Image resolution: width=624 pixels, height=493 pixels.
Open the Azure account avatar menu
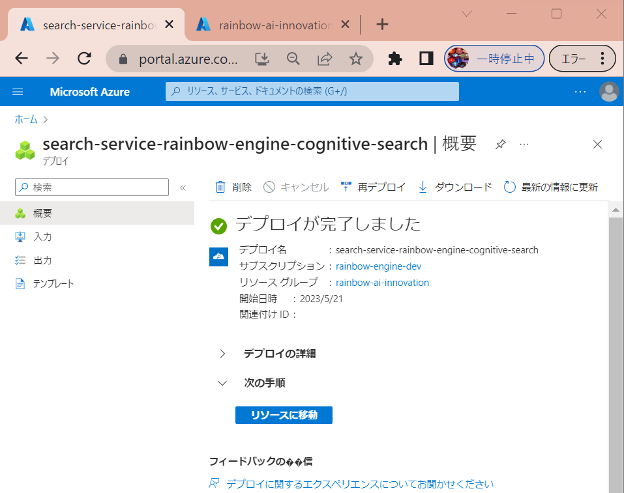[609, 92]
